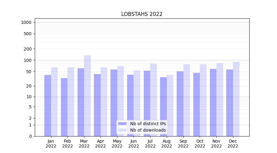
Task: Click the 'Jun 2022' x-axis label
Action: pos(134,144)
